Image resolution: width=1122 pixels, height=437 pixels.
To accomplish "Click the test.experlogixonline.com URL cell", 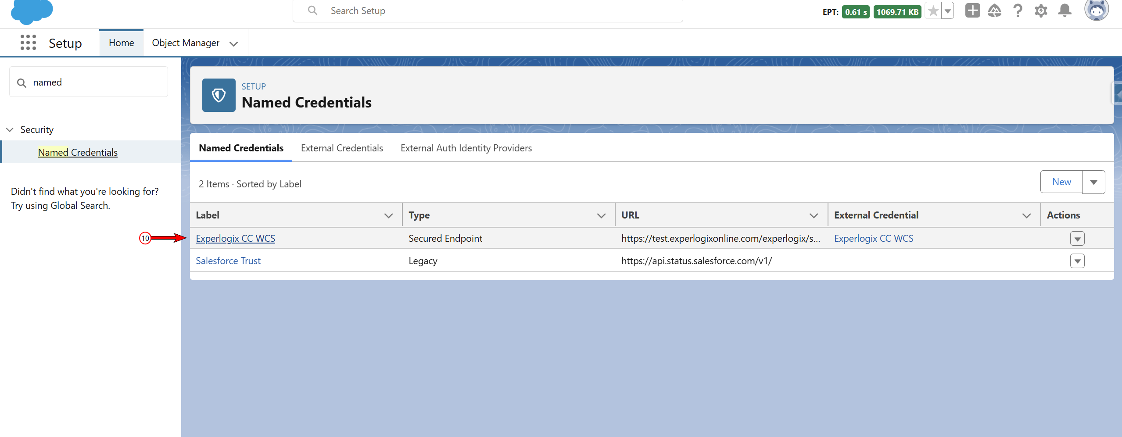I will (721, 238).
